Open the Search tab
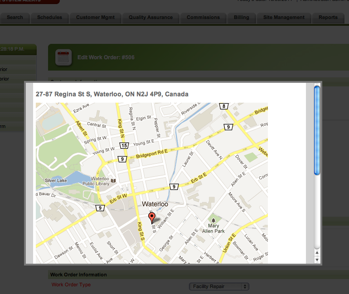Viewport: 349px width, 294px height. 15,18
